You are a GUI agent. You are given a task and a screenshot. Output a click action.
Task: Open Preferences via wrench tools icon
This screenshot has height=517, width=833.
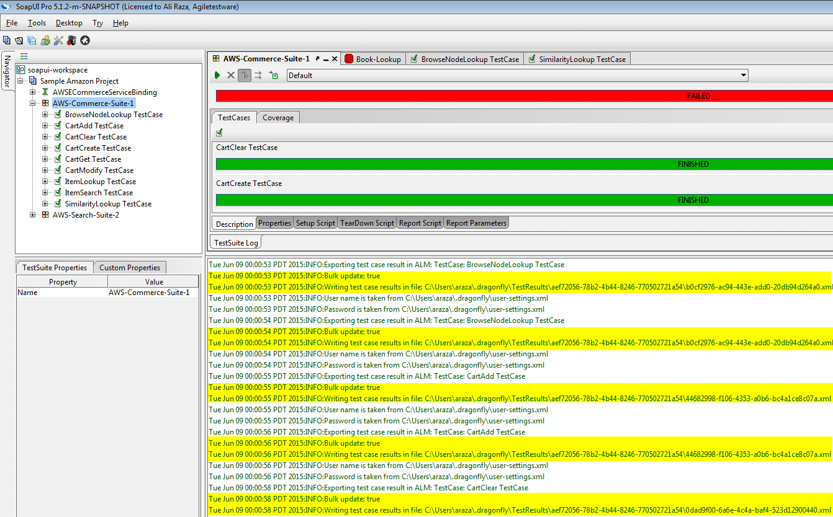click(x=58, y=40)
